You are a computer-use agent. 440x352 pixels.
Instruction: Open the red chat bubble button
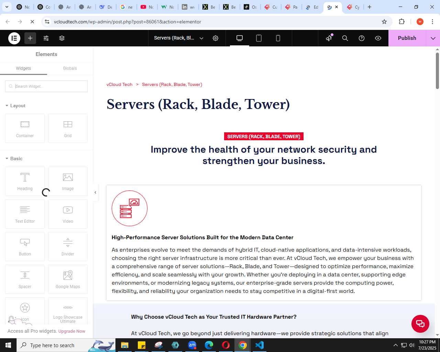(420, 323)
